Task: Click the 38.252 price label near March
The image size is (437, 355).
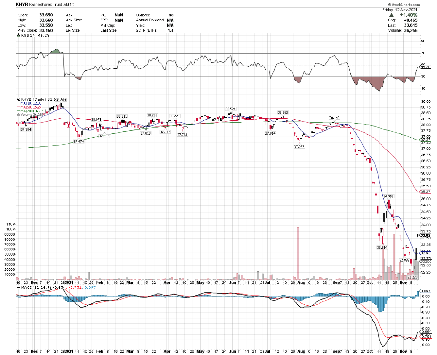Action: point(152,115)
